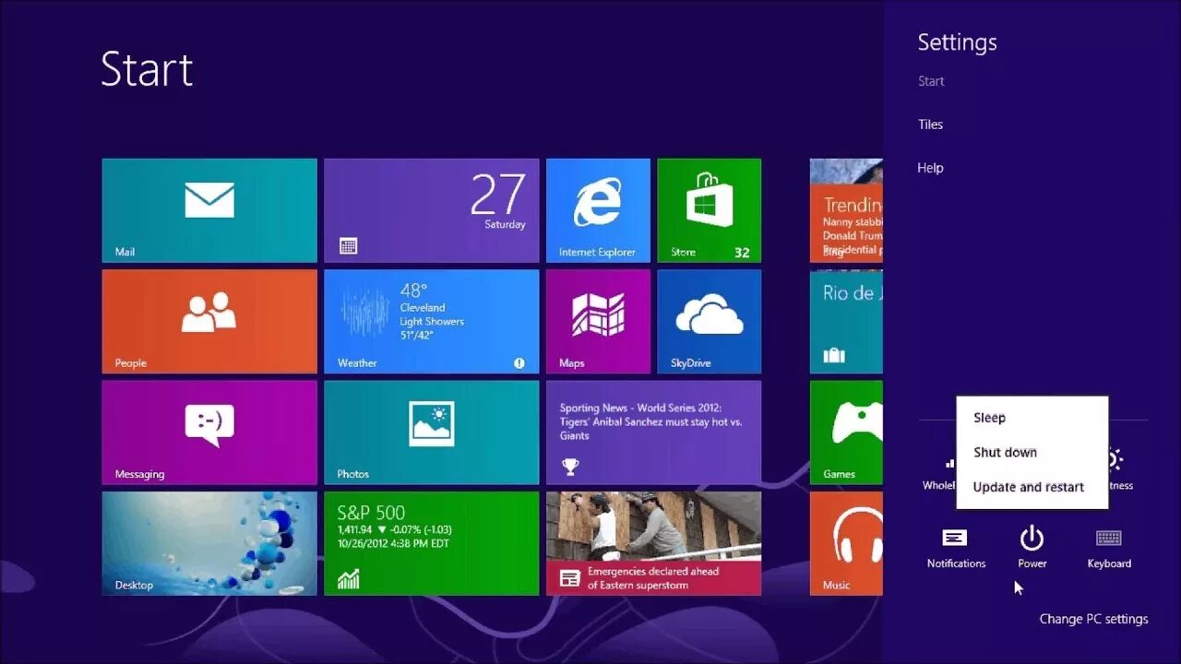Open the Store tile

(709, 210)
